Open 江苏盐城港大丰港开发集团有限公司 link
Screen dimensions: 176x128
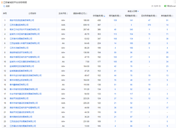(25, 43)
